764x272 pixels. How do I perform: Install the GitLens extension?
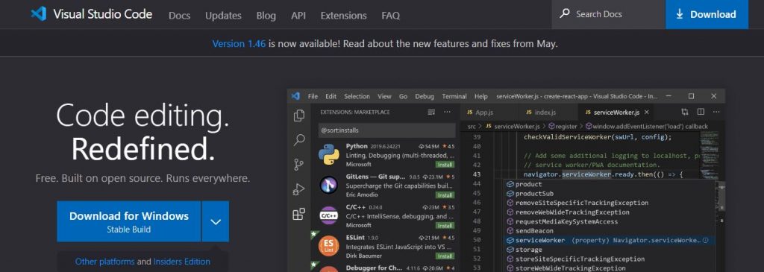445,195
